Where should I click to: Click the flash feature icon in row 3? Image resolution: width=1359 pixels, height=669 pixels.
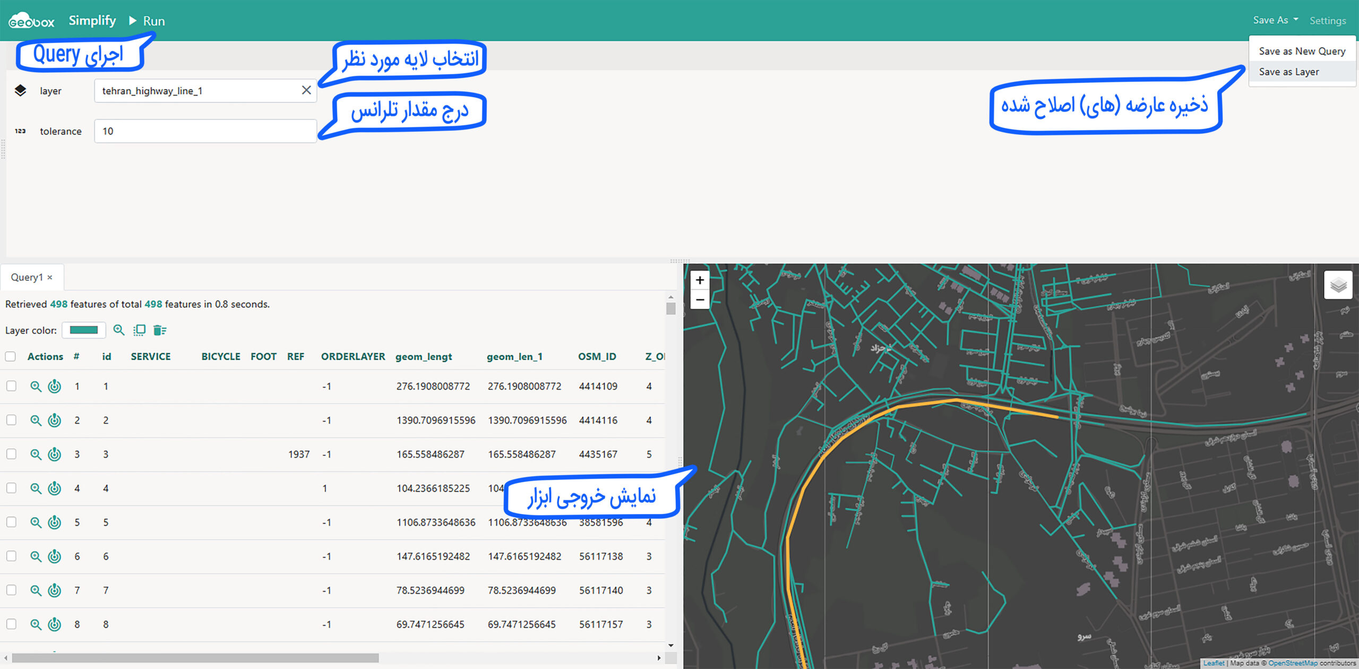(x=55, y=454)
